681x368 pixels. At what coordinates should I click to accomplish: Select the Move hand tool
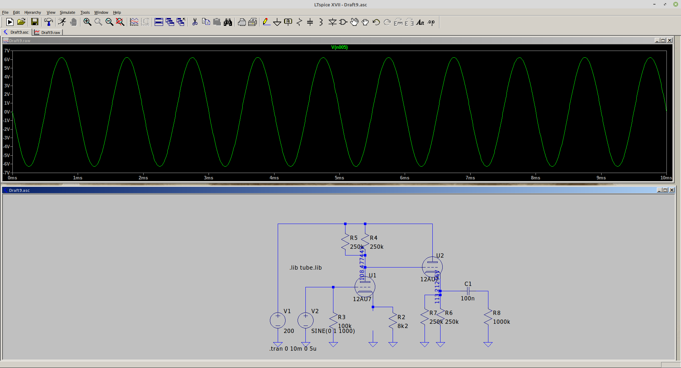point(354,22)
